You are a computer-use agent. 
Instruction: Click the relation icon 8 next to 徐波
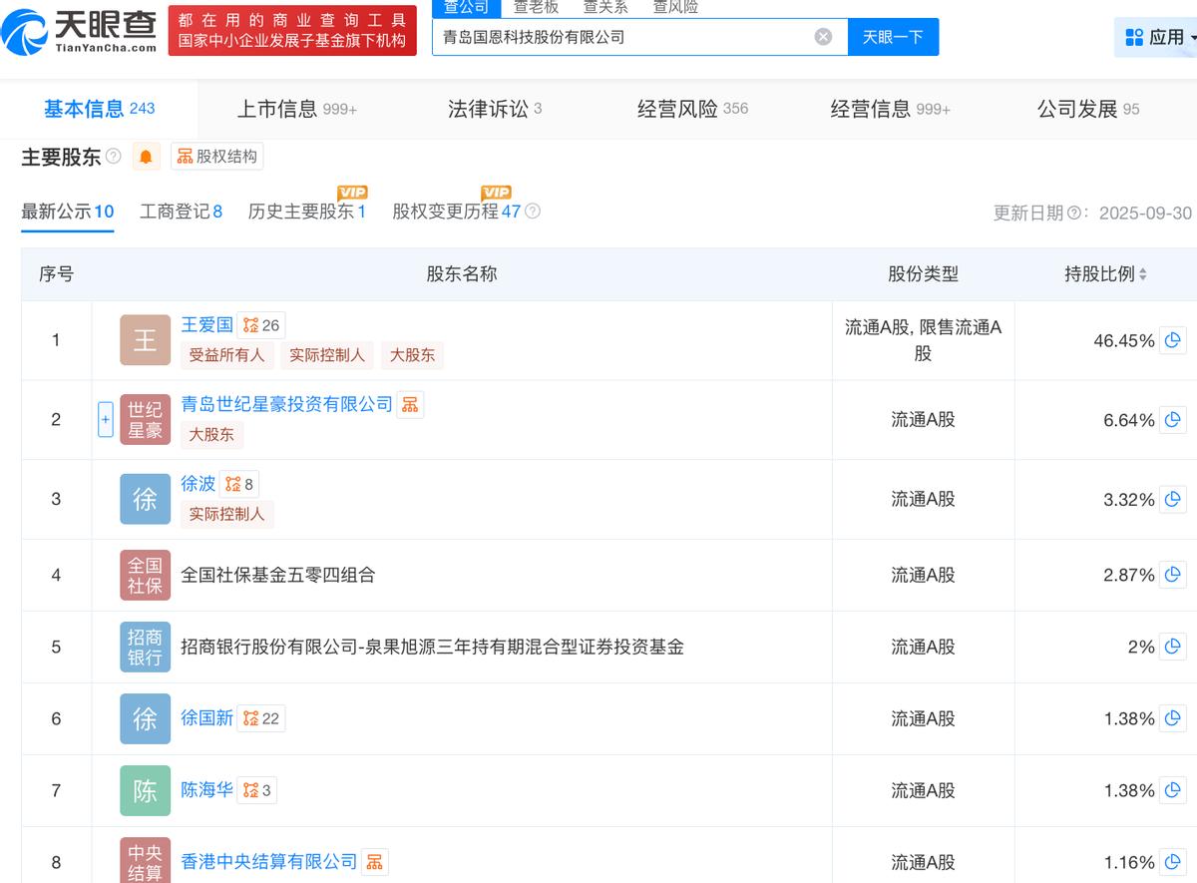click(x=239, y=484)
